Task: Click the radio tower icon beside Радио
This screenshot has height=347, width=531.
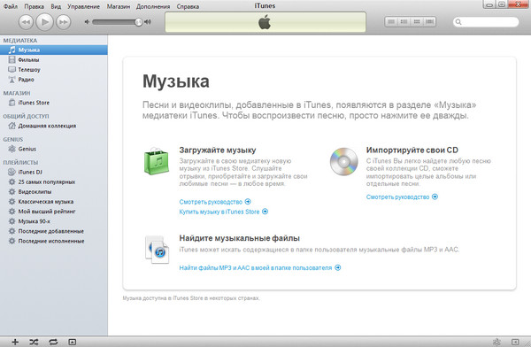Action: click(x=12, y=80)
